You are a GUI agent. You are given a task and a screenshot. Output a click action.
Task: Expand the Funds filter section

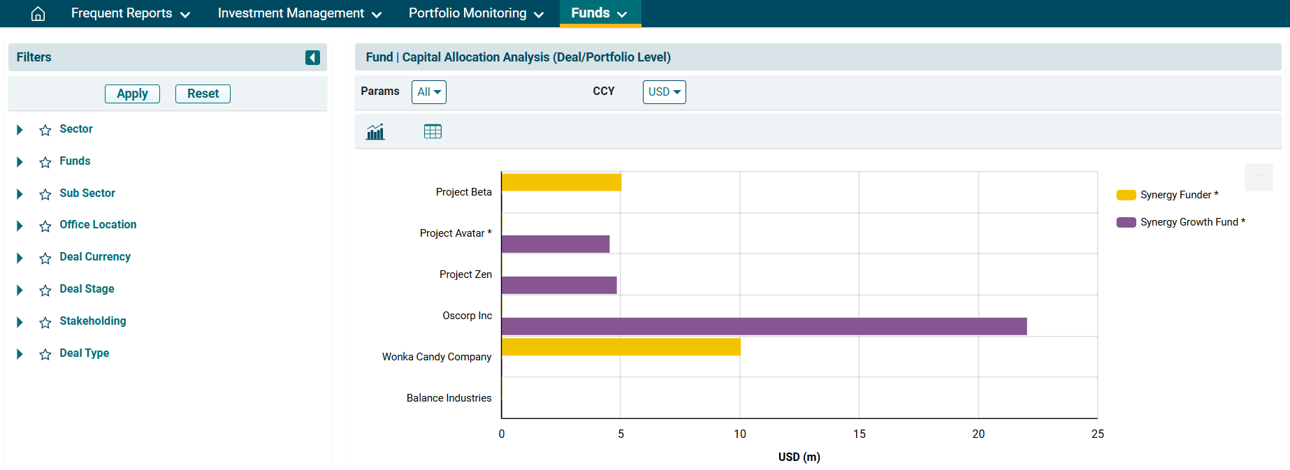[x=20, y=162]
